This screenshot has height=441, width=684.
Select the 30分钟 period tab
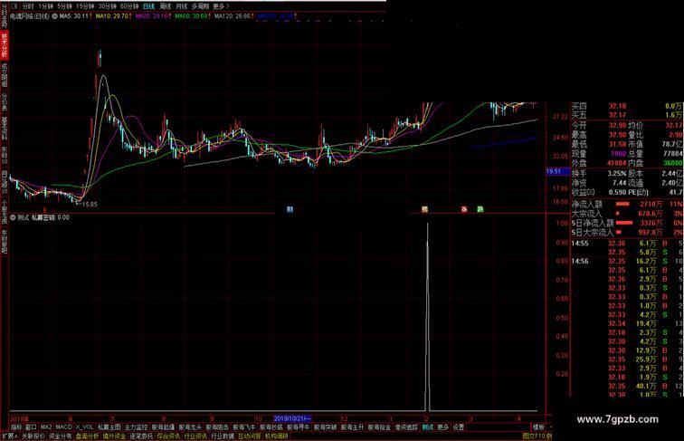[x=107, y=6]
